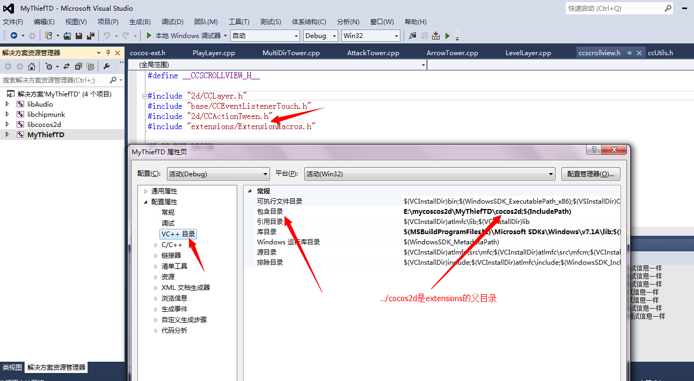
Task: Click the Build Solution toolbar icon
Action: (436, 35)
